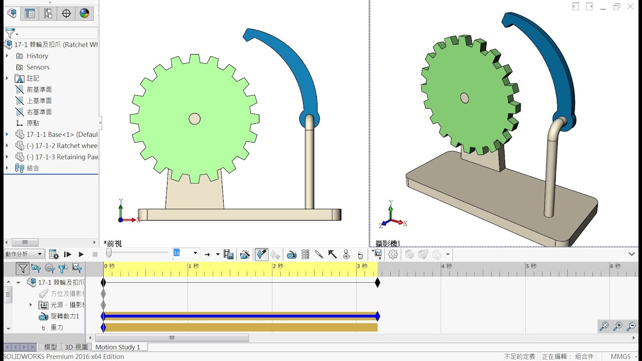The height and width of the screenshot is (361, 642).
Task: Add a Contact between components
Action: point(346,255)
